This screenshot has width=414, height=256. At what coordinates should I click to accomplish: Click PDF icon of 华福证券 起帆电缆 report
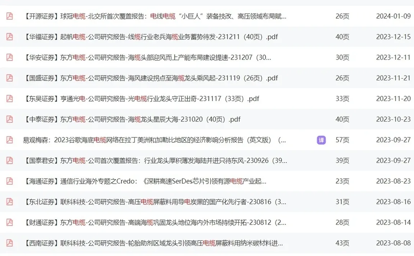pos(10,37)
